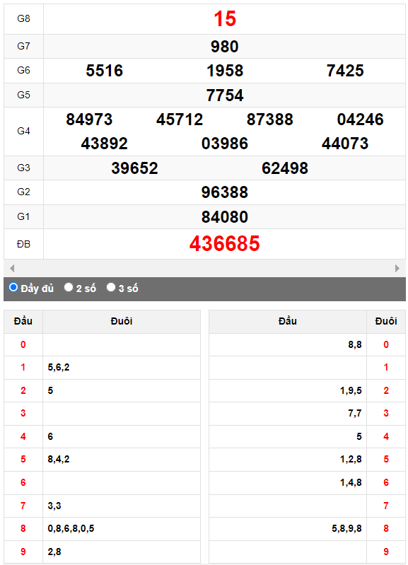Select the "Đầy đủ" radio option

13,287
